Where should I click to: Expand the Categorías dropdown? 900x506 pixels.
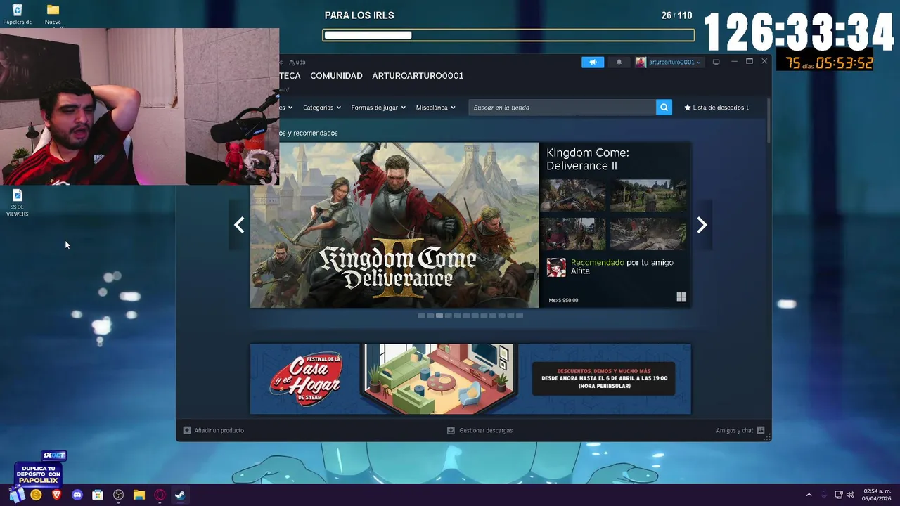coord(322,108)
